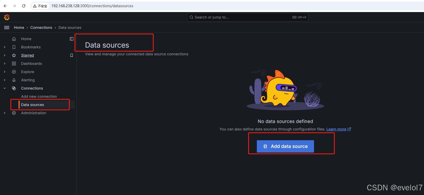Screen dimensions: 424x195
Task: Click 'View and manage your connected' subtitle
Action: 137,54
